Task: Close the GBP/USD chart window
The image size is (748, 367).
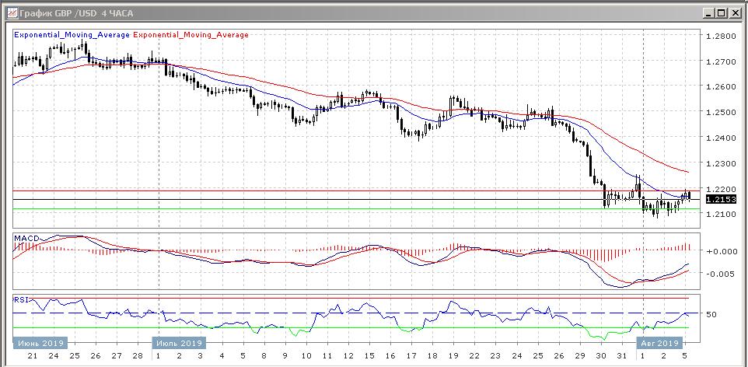Action: (736, 13)
